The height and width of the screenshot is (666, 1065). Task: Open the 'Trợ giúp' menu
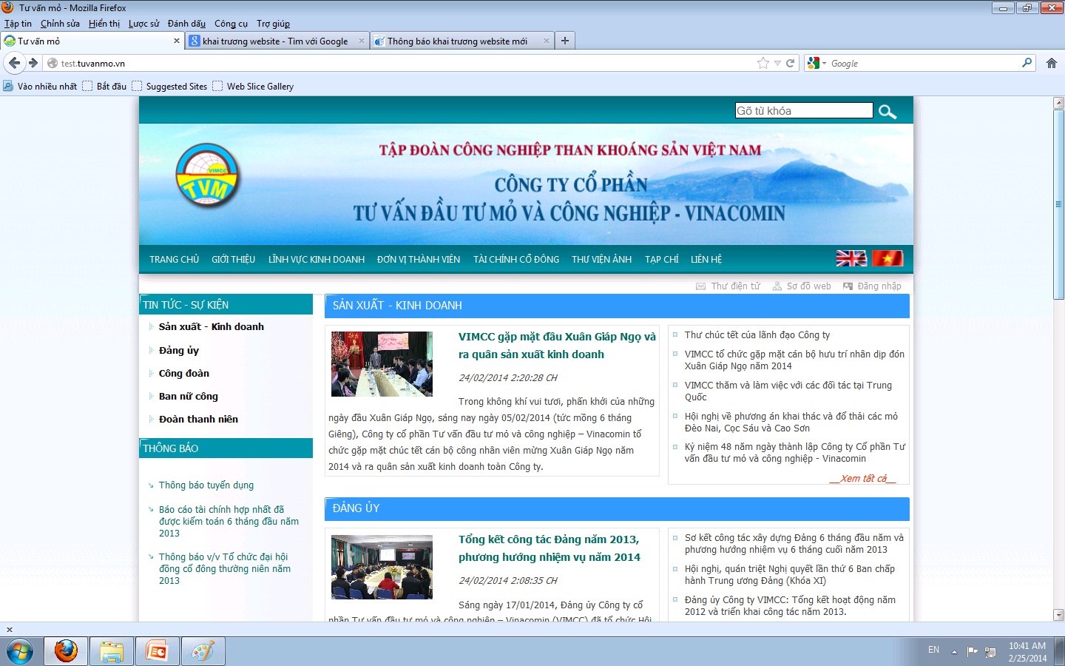(x=273, y=24)
